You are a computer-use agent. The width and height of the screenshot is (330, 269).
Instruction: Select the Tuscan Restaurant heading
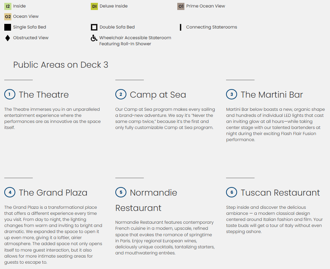tap(280, 193)
